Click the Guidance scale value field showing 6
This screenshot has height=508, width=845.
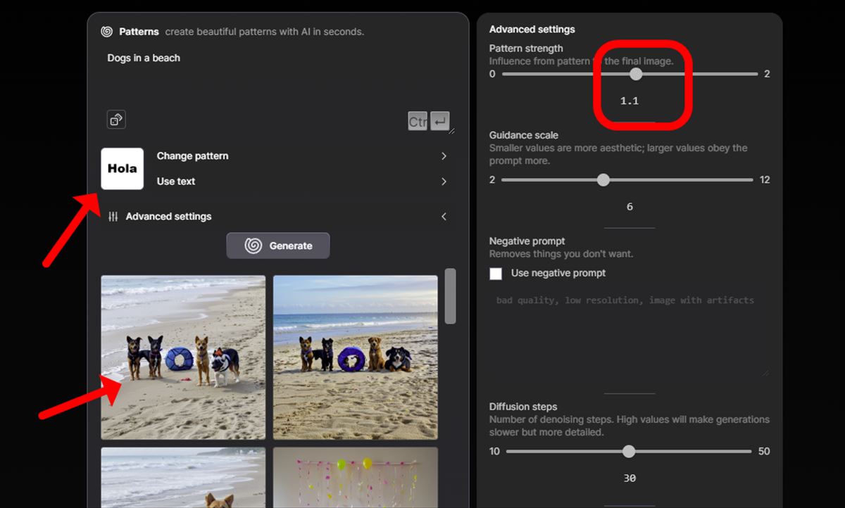click(x=630, y=207)
